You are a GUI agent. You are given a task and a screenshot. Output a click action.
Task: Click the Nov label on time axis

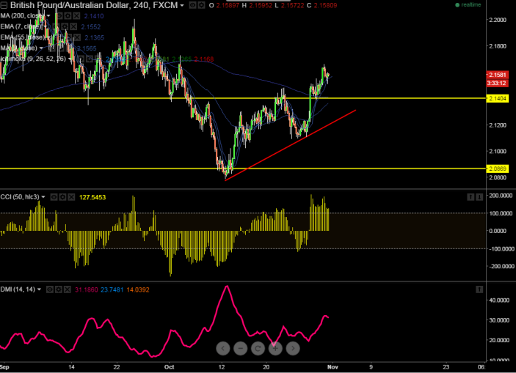[333, 367]
